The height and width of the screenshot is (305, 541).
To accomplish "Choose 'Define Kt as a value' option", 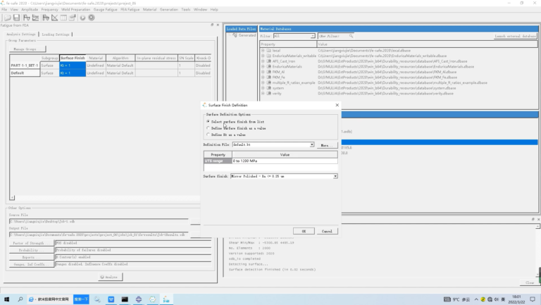I will 208,135.
